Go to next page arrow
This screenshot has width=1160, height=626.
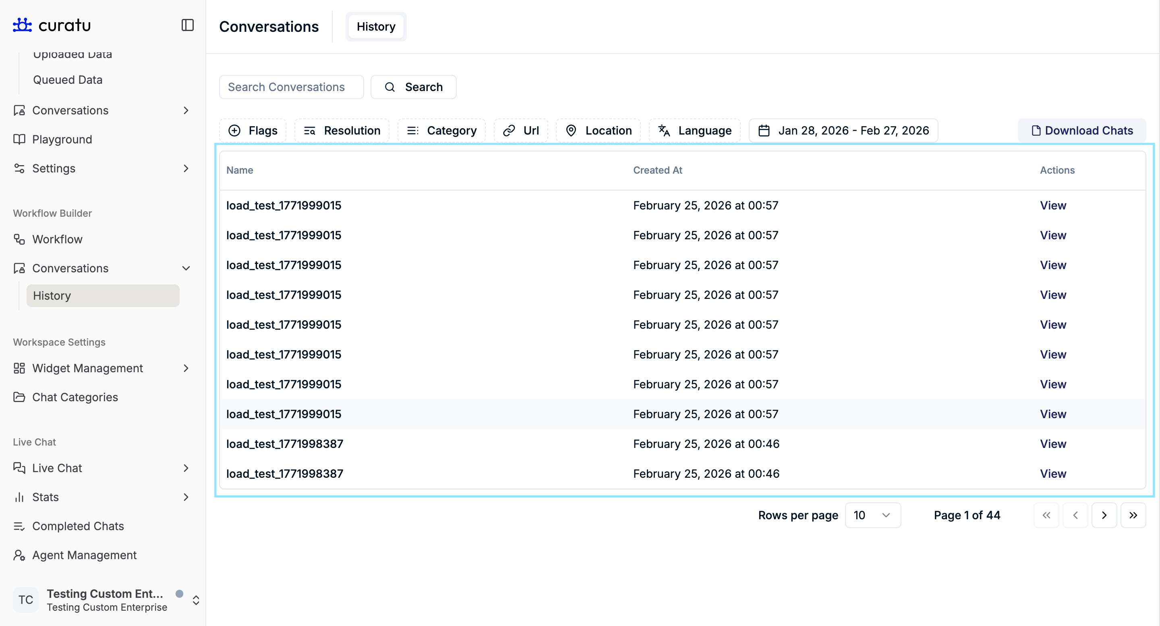1104,515
